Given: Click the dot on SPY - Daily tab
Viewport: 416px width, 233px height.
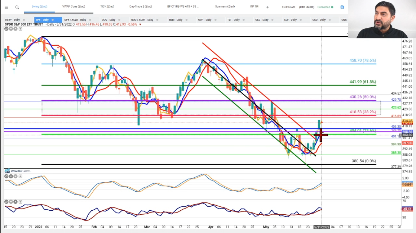Looking at the screenshot, I should [53, 20].
